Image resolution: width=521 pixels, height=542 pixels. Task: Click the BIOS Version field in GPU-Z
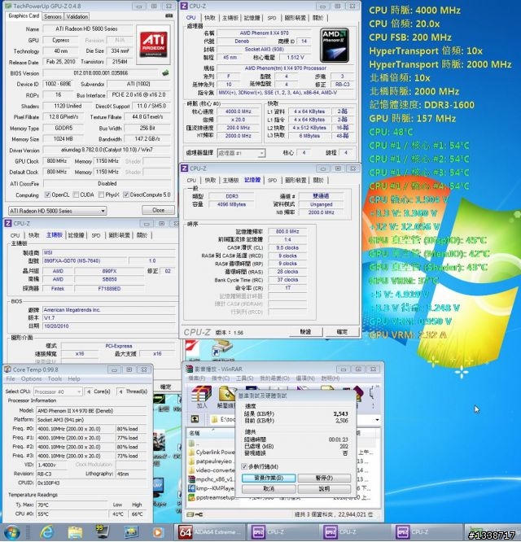click(x=101, y=73)
